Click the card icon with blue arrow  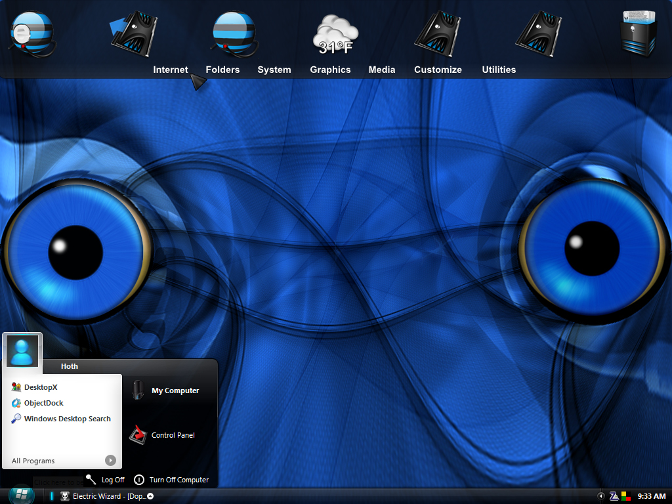point(134,34)
